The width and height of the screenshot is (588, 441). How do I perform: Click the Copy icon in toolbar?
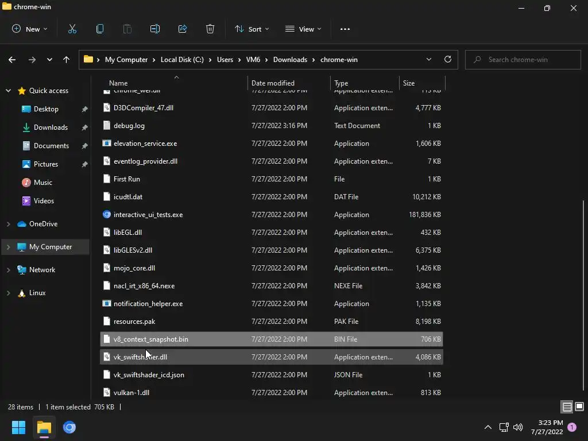[100, 29]
